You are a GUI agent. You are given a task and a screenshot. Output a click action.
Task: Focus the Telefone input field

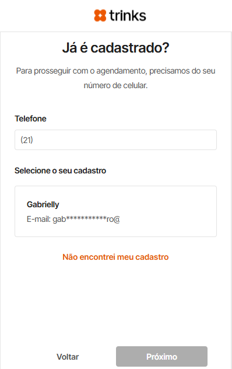coord(115,140)
